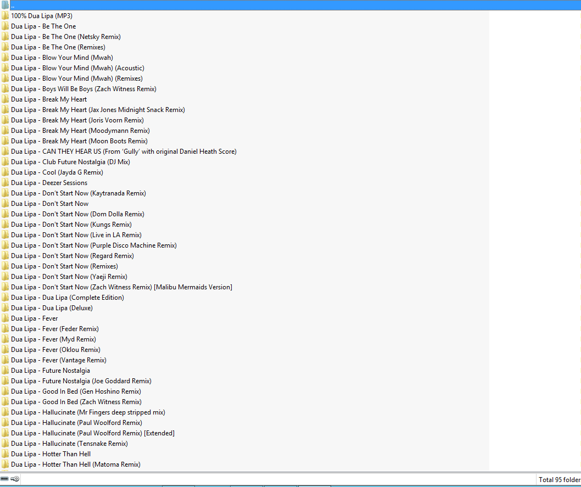Click folder icon of 'Don't Start Now (Dom Dolla Remix)'
The image size is (581, 487).
point(5,214)
